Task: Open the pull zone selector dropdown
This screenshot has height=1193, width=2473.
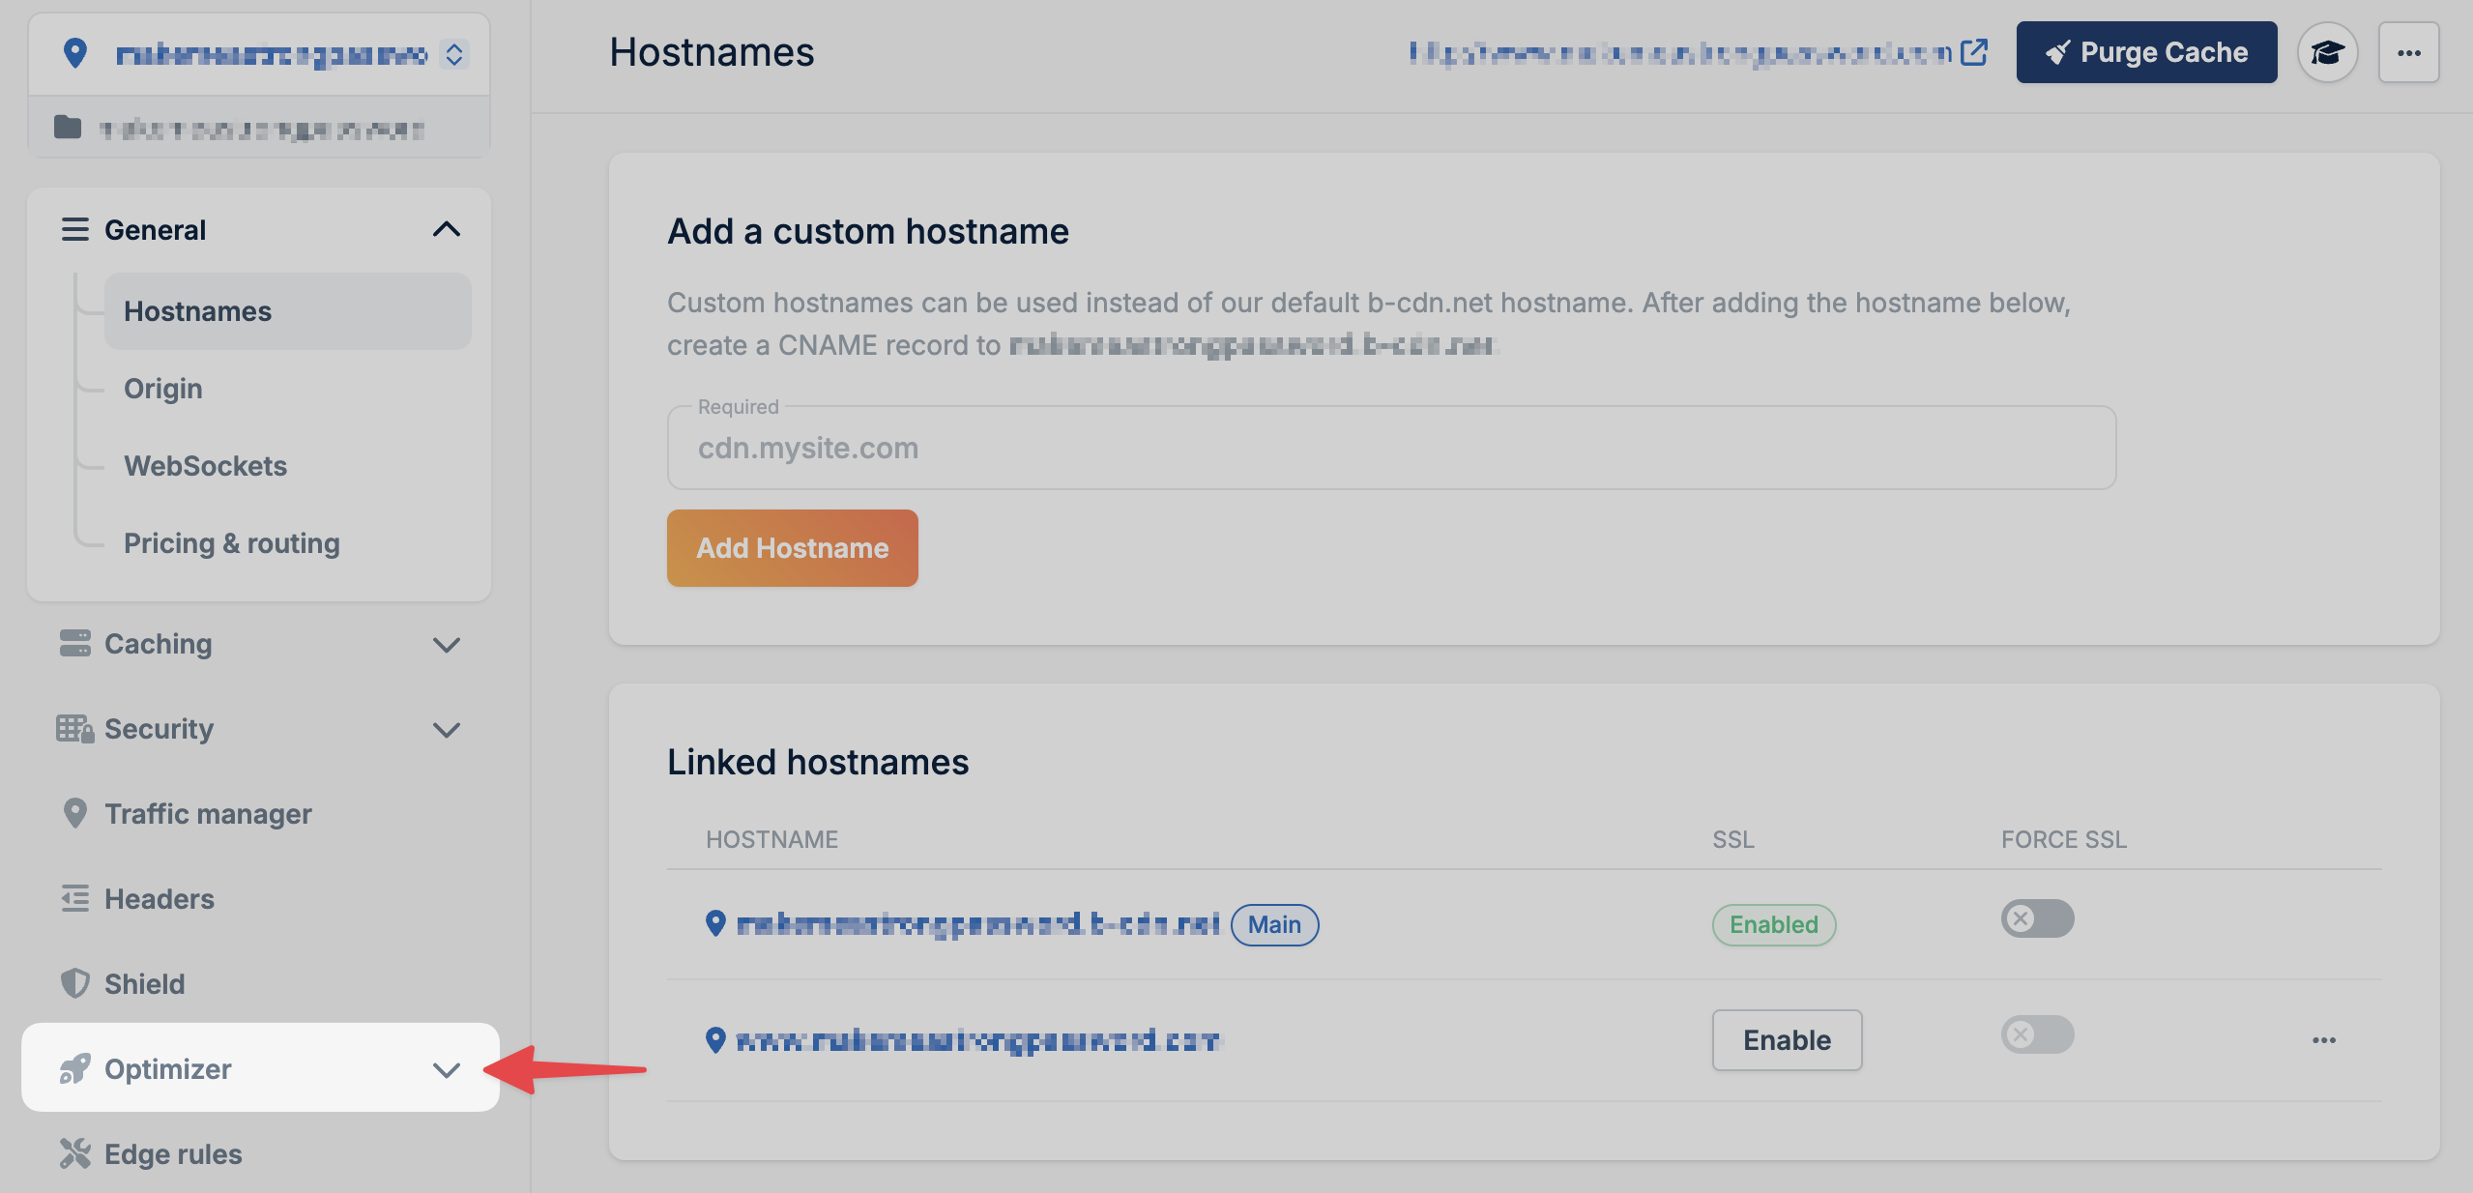Action: click(453, 54)
